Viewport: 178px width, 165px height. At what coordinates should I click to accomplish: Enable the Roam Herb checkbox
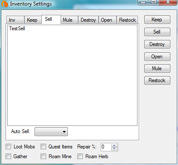(80, 156)
